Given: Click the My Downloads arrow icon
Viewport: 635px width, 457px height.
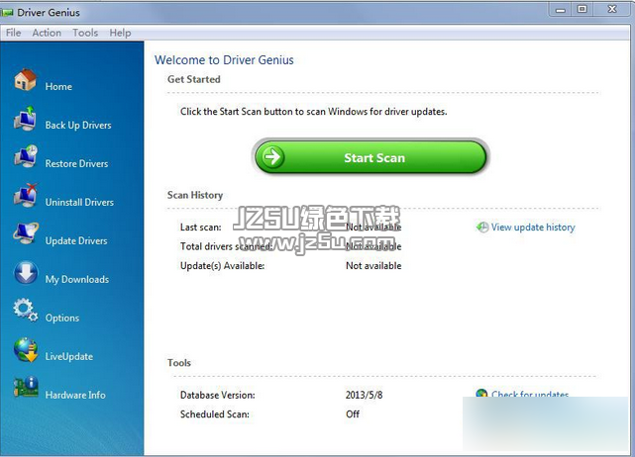Looking at the screenshot, I should point(26,273).
